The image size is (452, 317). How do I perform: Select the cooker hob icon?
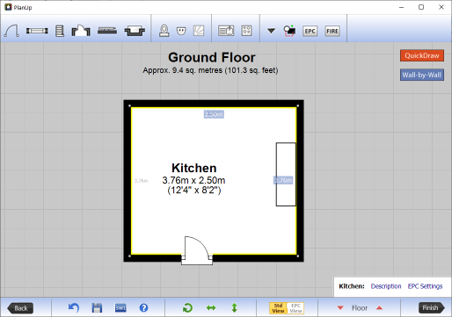pyautogui.click(x=246, y=31)
